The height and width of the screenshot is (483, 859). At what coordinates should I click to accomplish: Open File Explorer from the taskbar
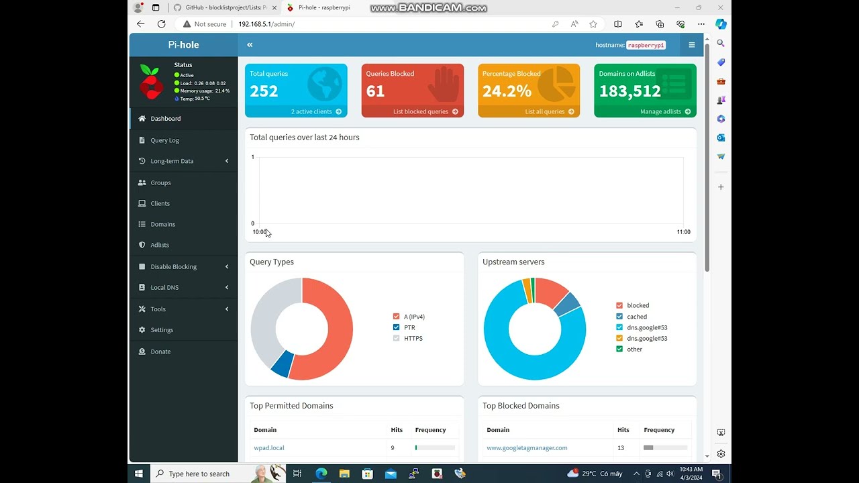pyautogui.click(x=344, y=474)
